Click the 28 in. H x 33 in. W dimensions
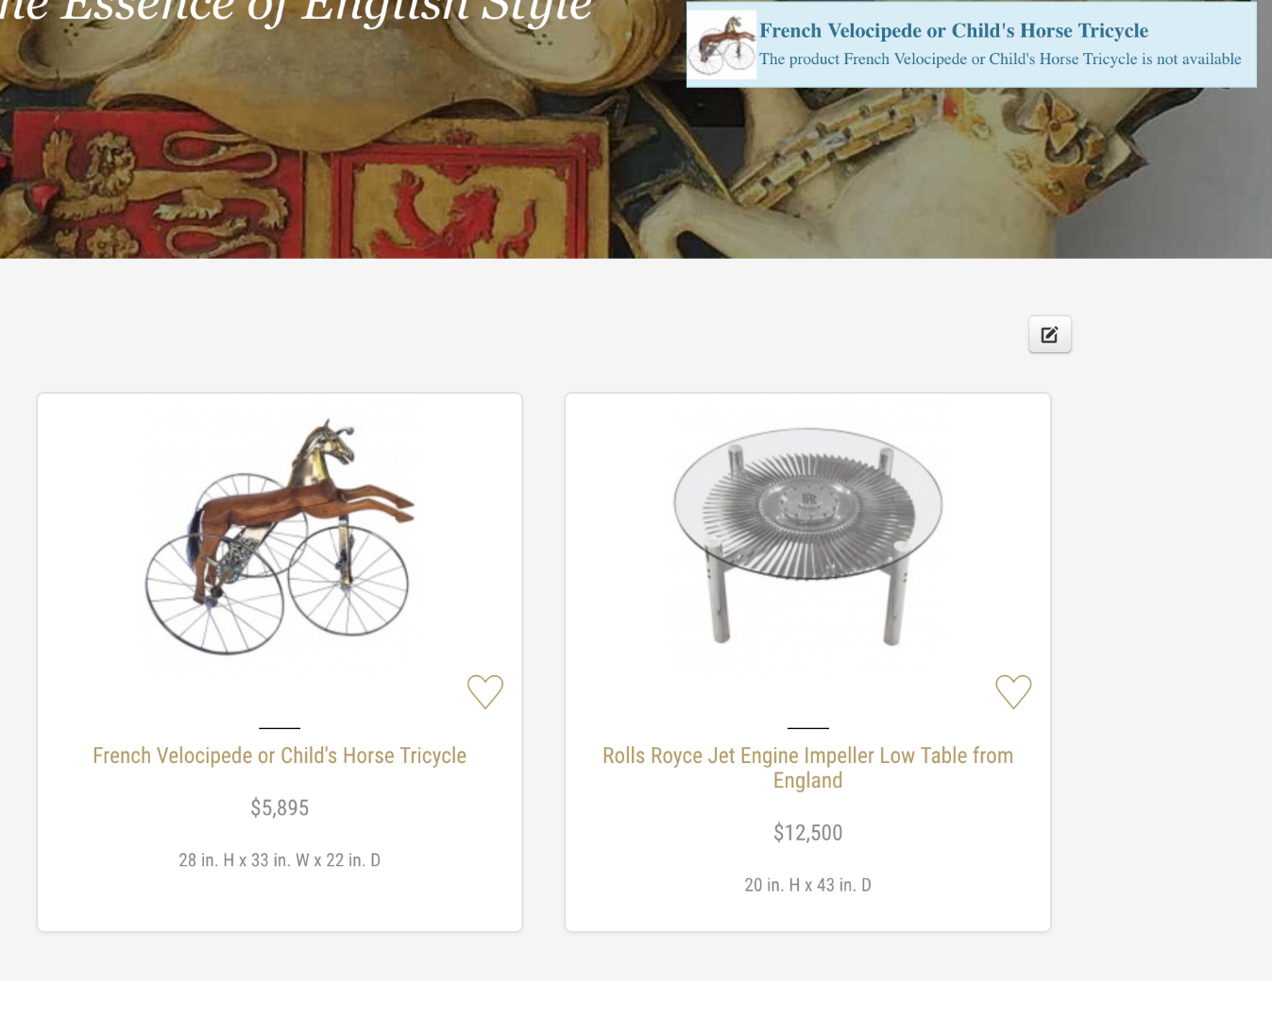Viewport: 1272px width, 1020px height. tap(280, 860)
